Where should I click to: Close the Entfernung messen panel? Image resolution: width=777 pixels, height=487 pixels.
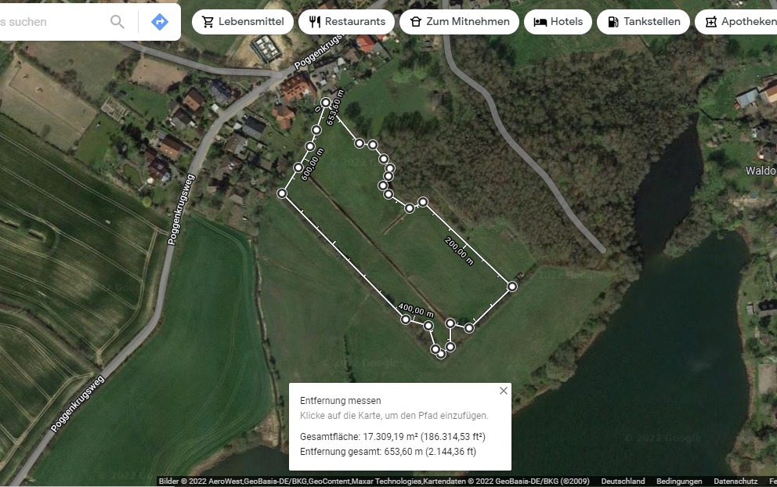(x=504, y=391)
